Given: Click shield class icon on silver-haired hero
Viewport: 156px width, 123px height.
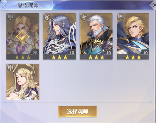Looking at the screenshot, I should coord(47,17).
